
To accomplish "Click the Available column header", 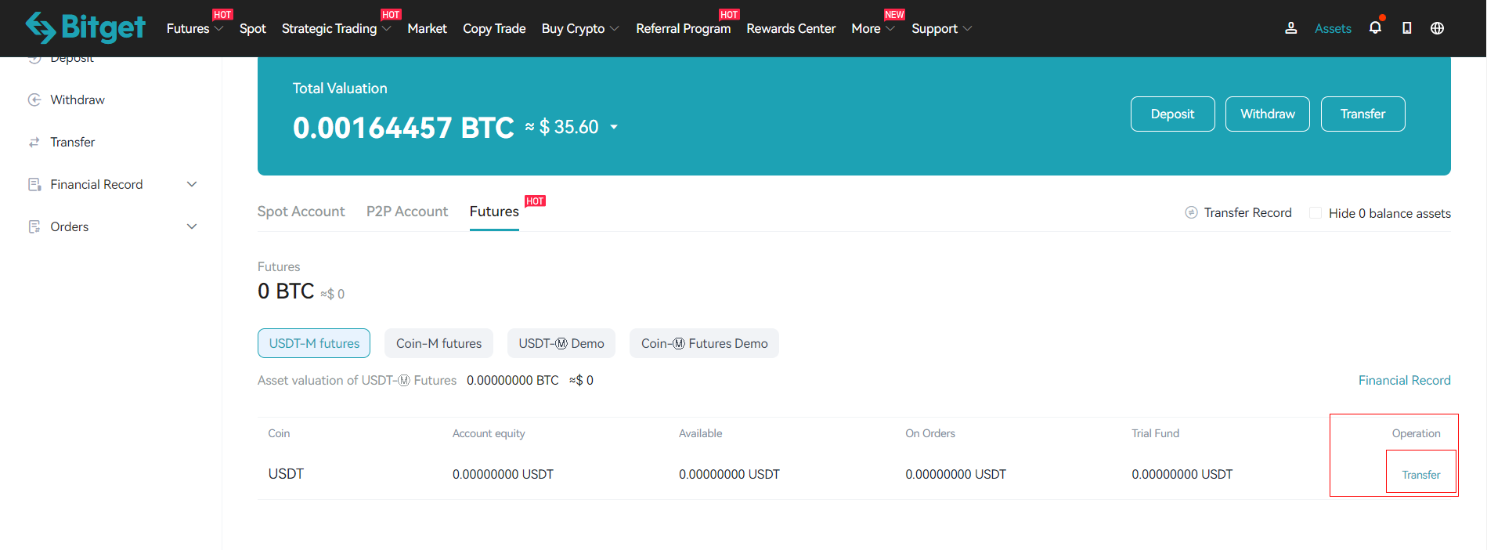I will [701, 433].
